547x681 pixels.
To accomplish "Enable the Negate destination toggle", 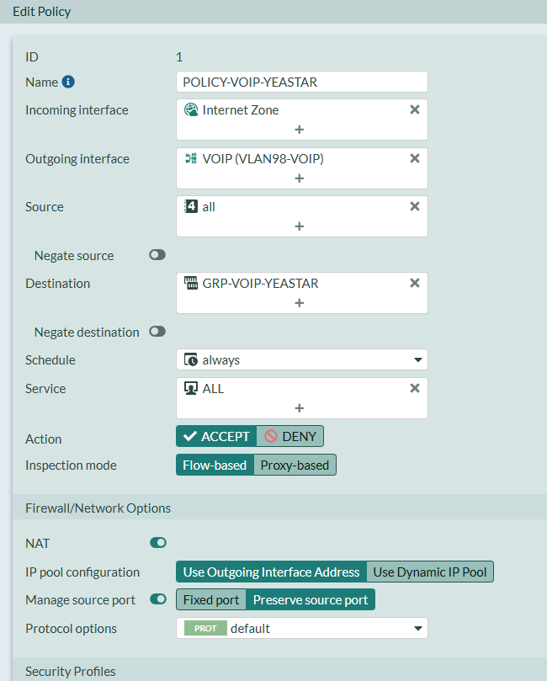I will click(x=157, y=332).
